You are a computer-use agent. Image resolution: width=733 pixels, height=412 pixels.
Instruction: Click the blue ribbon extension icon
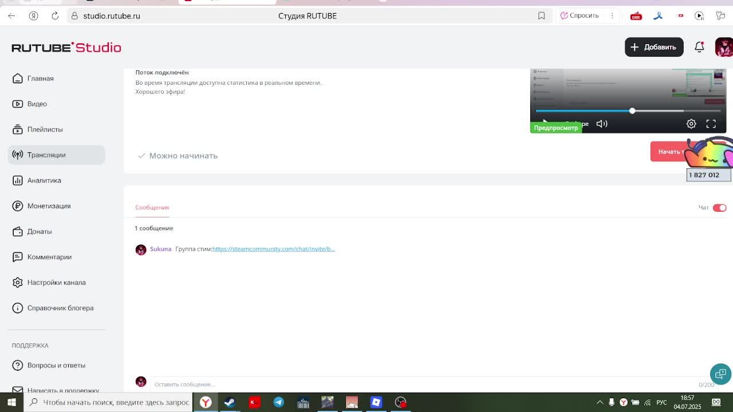(658, 15)
